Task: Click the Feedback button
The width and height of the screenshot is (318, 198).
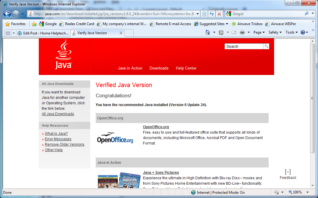Action: (x=288, y=174)
